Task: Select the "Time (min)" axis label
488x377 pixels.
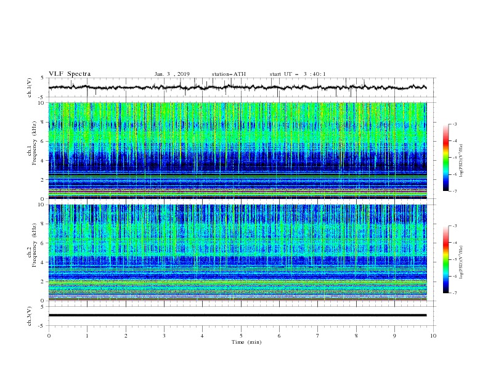Action: tap(246, 342)
